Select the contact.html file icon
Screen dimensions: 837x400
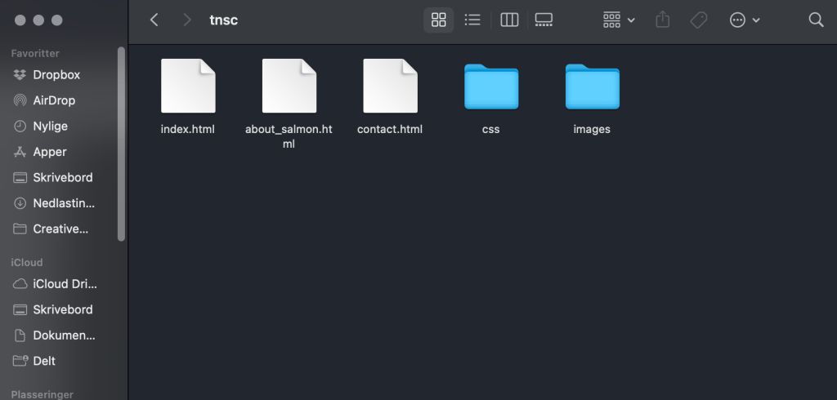(x=390, y=86)
